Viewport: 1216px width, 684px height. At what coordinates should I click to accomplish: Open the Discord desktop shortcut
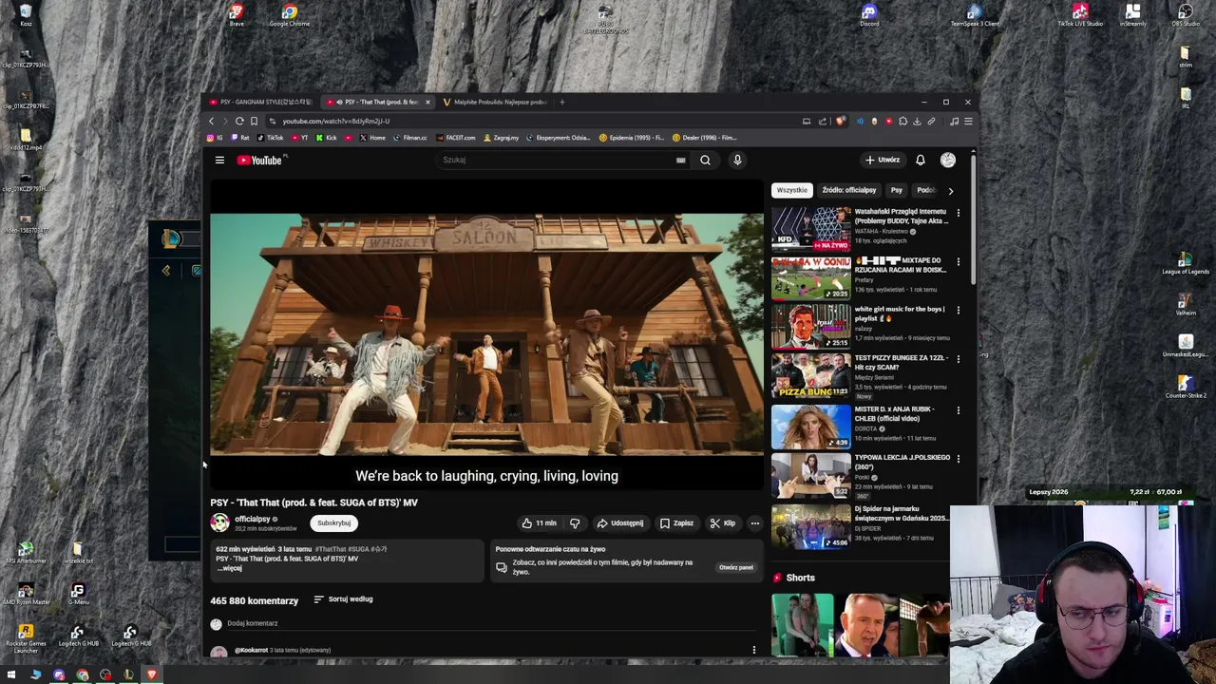click(x=868, y=15)
